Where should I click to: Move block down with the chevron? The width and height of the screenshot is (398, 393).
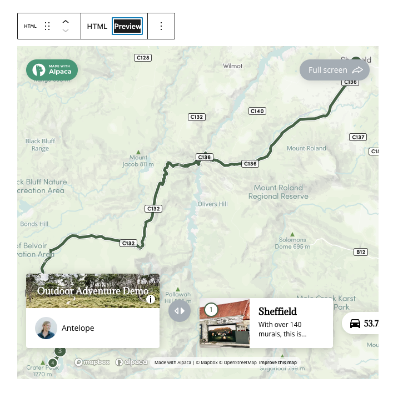[x=66, y=31]
